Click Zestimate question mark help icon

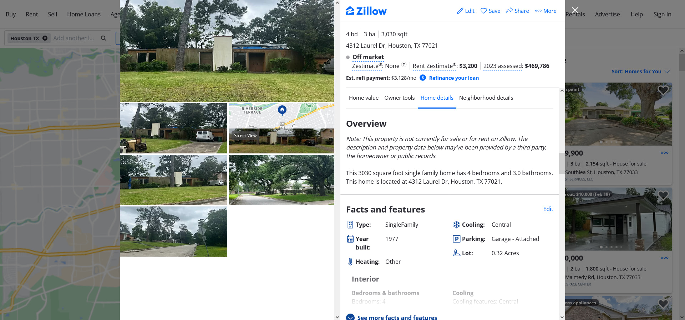click(404, 65)
